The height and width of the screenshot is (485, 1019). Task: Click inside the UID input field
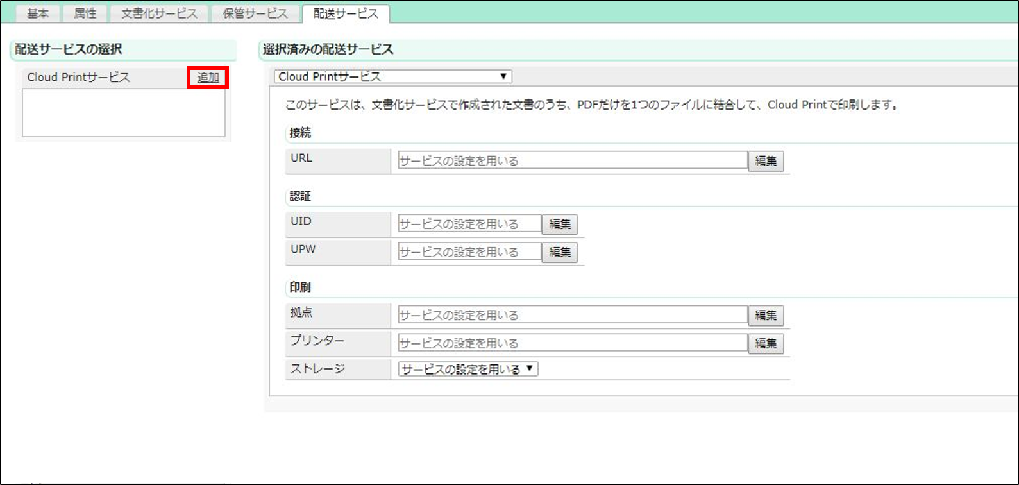(x=469, y=224)
